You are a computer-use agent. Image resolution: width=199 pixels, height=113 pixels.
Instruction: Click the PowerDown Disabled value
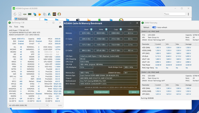pyautogui.click(x=39, y=94)
